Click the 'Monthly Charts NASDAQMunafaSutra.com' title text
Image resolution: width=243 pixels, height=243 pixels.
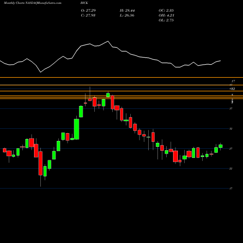(33, 3)
